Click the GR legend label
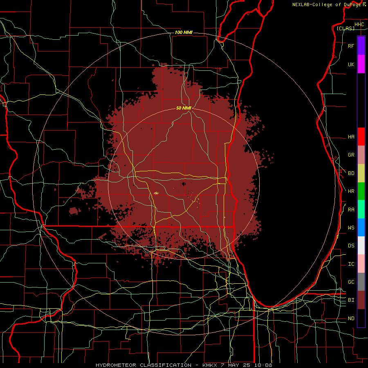The height and width of the screenshot is (368, 368). 351,155
